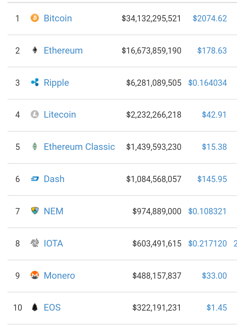Click the orange Monero logo icon
Viewport: 237px width, 328px height.
35,275
